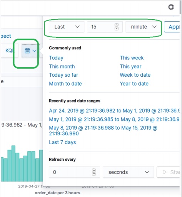Click the vertical scrollbar at the window edge

tap(181, 8)
